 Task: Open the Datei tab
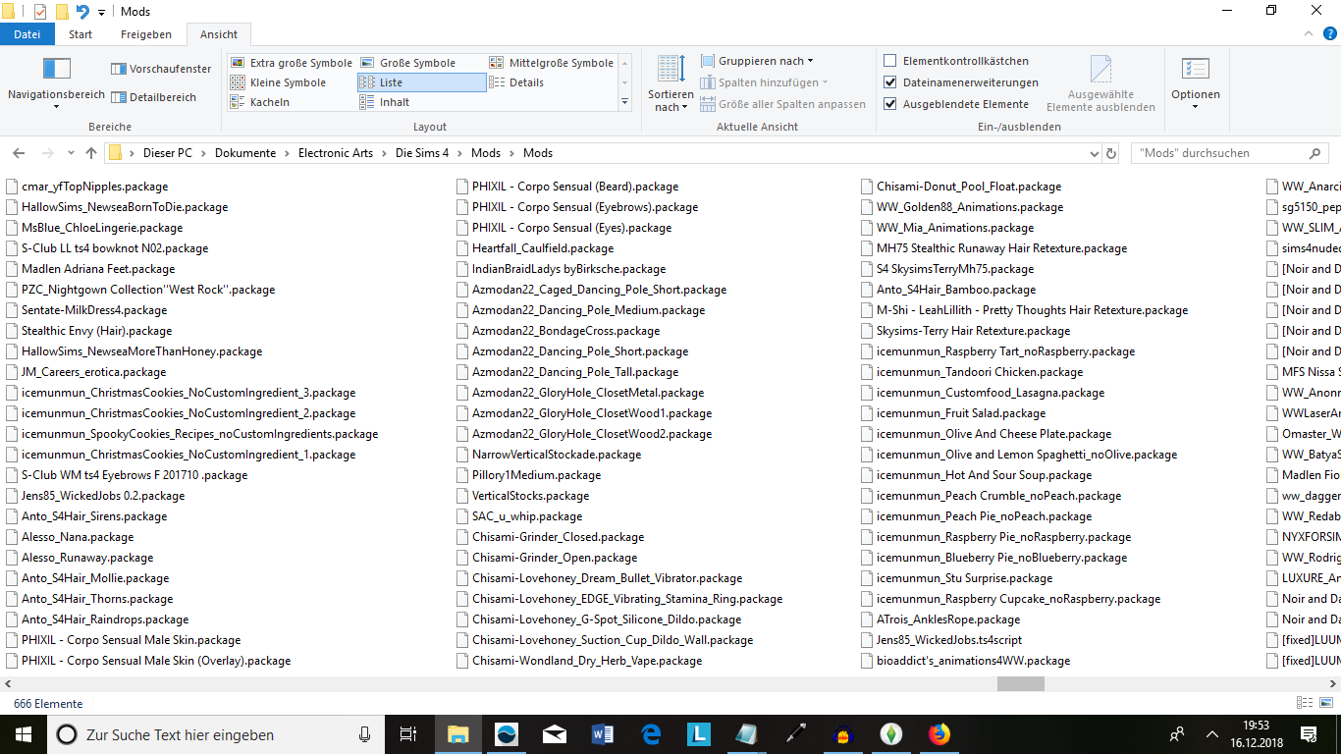tap(27, 34)
